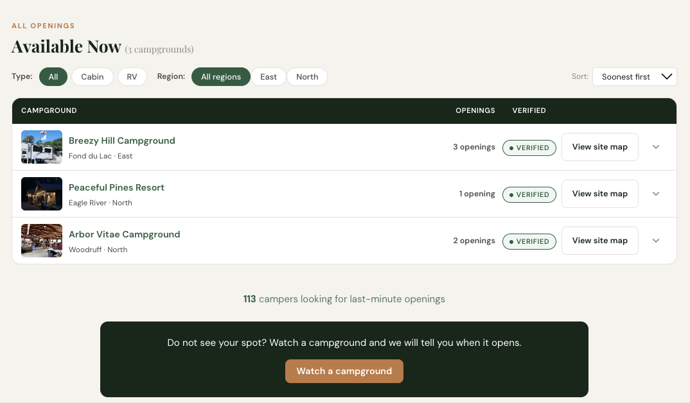The image size is (690, 403).
Task: Click the "(3 campgrounds)" count text
Action: coord(159,49)
